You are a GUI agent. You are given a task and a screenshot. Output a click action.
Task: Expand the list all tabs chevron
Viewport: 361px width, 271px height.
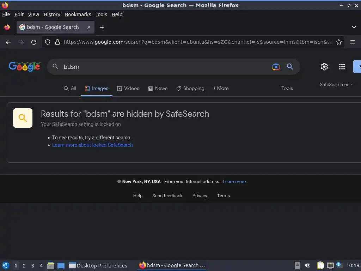tap(354, 27)
